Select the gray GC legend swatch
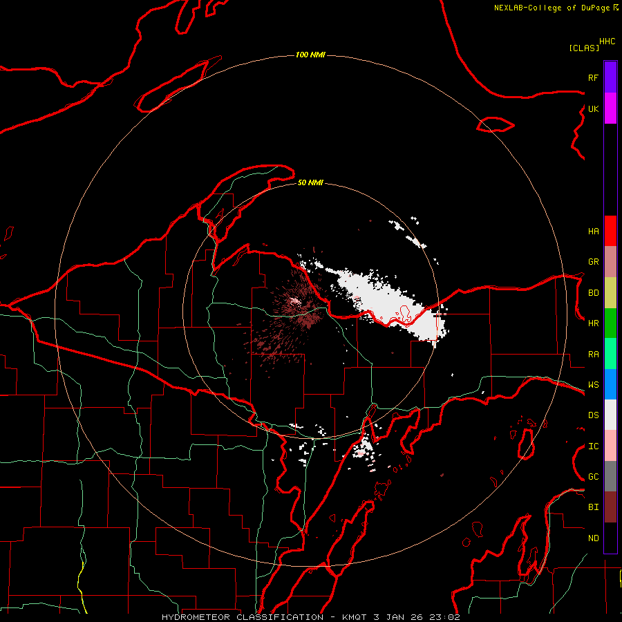Screen dimensions: 622x622 pyautogui.click(x=610, y=476)
